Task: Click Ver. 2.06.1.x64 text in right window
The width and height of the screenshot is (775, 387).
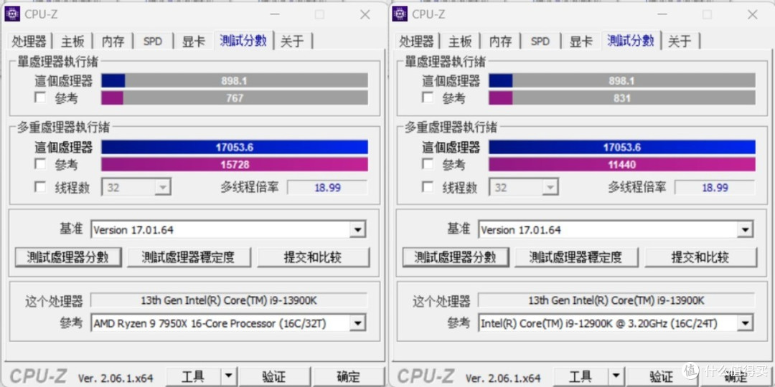Action: point(502,378)
